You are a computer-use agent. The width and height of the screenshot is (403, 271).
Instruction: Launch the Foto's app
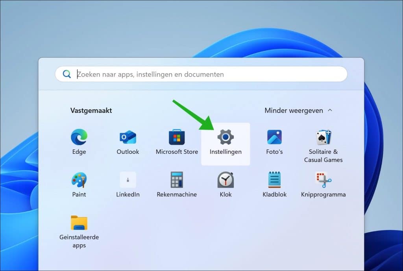[274, 138]
